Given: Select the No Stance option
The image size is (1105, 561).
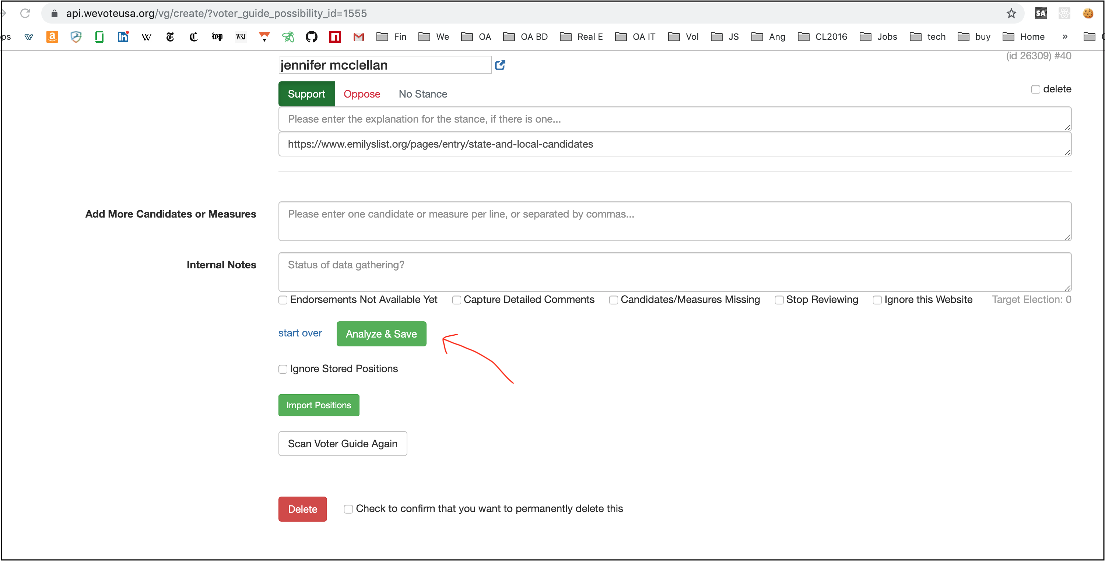Looking at the screenshot, I should (x=422, y=94).
